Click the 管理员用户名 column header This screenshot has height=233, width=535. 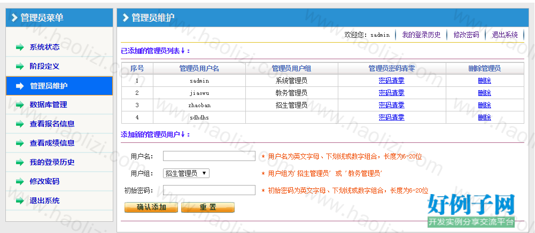(199, 68)
